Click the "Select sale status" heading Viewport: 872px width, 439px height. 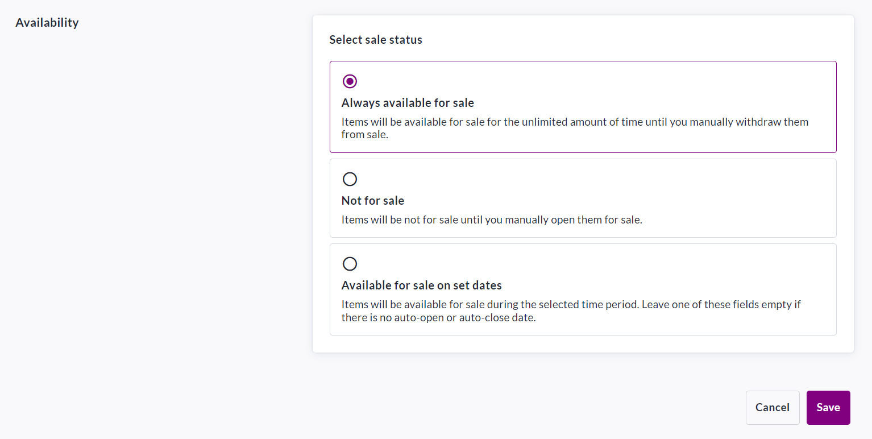point(376,40)
